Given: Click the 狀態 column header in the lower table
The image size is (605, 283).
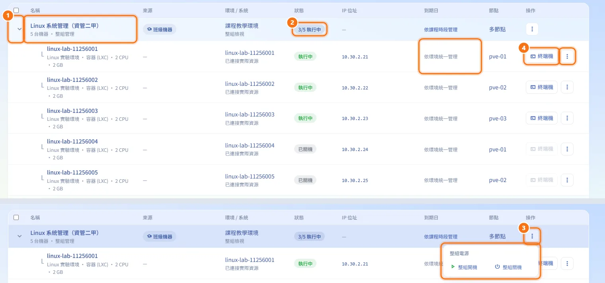Looking at the screenshot, I should 299,218.
